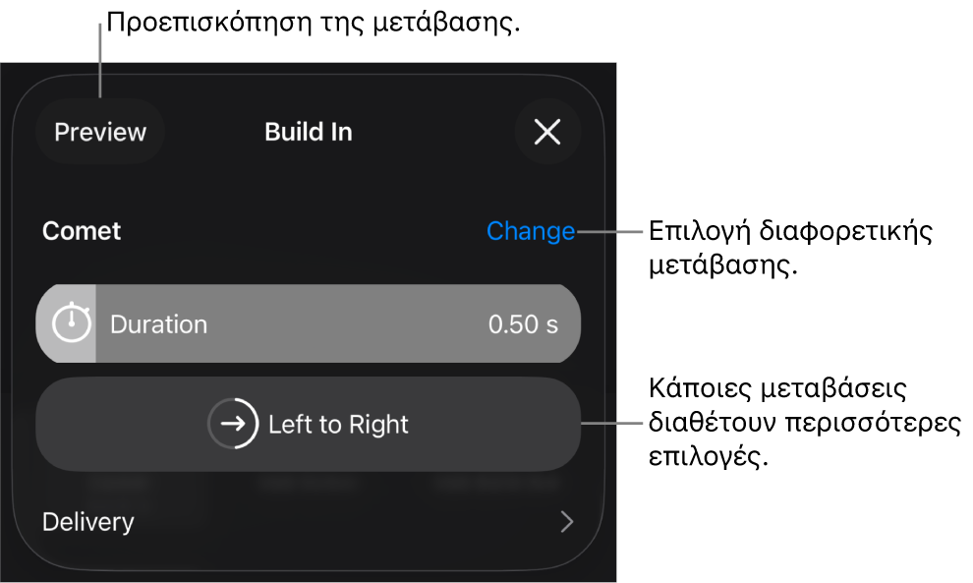Screen dimensions: 973x583
Task: Click the X icon in the panel header
Action: tap(547, 132)
